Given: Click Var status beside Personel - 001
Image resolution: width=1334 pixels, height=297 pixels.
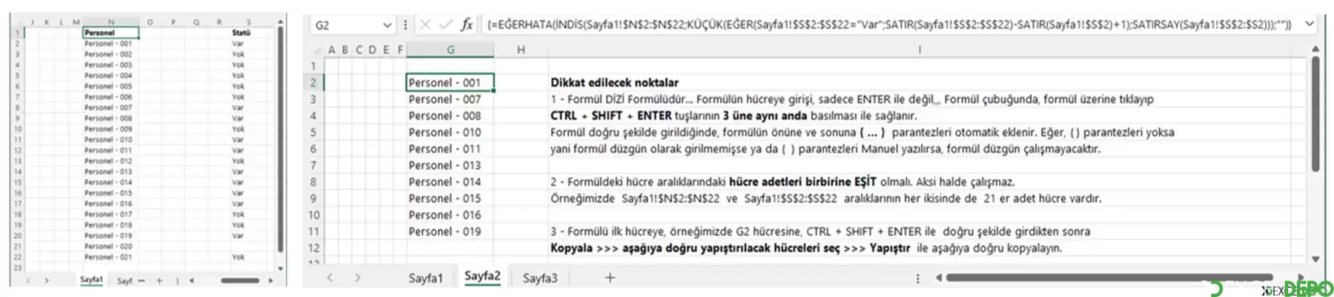Looking at the screenshot, I should [x=238, y=44].
